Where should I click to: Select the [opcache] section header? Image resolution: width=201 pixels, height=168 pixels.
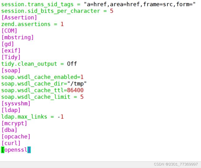coord(16,136)
